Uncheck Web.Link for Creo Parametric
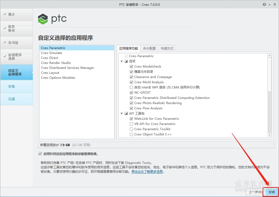The width and height of the screenshot is (279, 197). pyautogui.click(x=131, y=119)
